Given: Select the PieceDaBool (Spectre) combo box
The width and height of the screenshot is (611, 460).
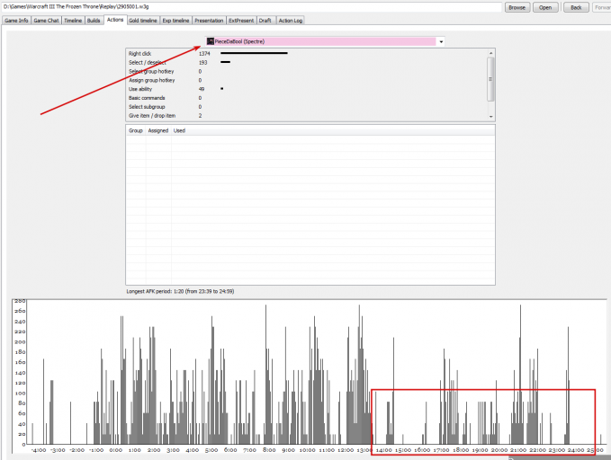Looking at the screenshot, I should click(324, 41).
